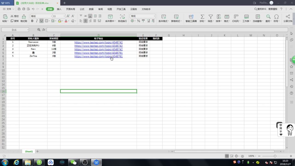Click the 合并居中 merge and center icon
This screenshot has width=295, height=166.
pos(110,17)
